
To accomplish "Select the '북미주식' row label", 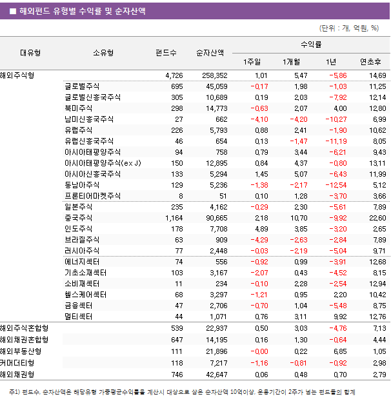I will coord(78,108).
